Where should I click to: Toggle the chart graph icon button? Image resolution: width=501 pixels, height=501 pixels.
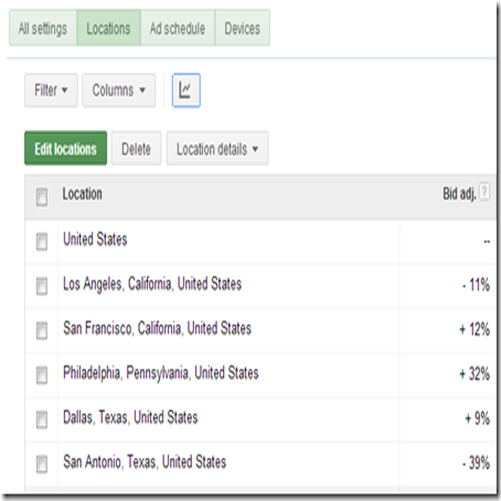point(186,91)
